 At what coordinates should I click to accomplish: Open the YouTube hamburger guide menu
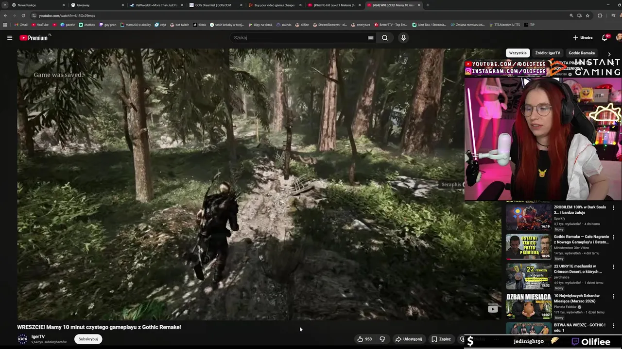pos(9,38)
